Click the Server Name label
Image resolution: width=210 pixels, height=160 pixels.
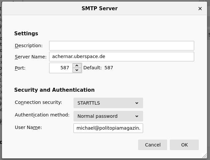pyautogui.click(x=31, y=57)
